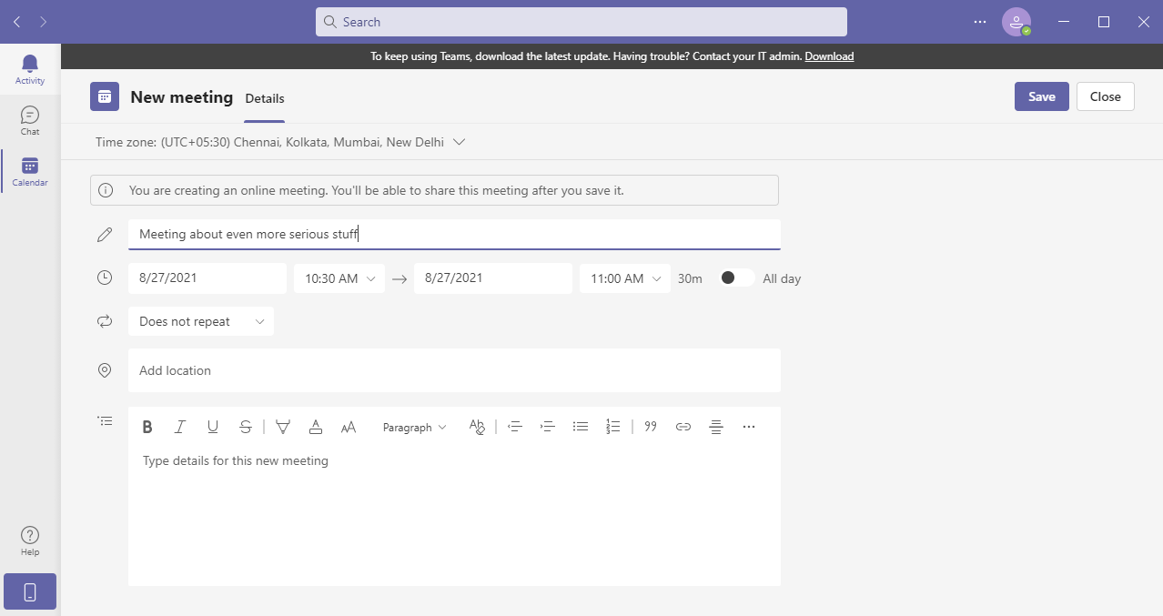
Task: Turn on the All day toggle
Action: point(736,278)
